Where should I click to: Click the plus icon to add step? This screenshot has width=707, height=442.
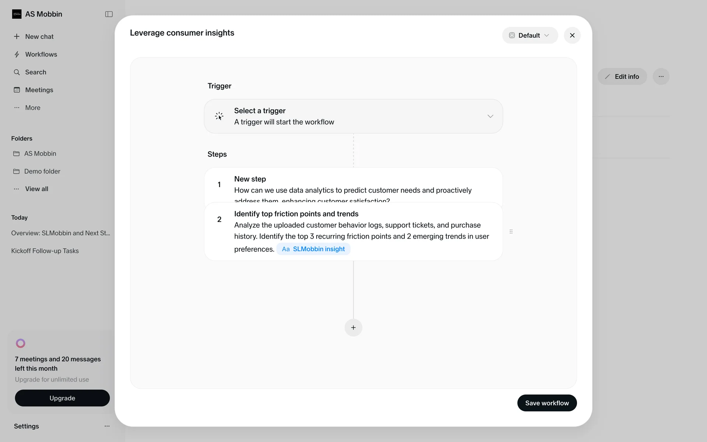click(353, 327)
